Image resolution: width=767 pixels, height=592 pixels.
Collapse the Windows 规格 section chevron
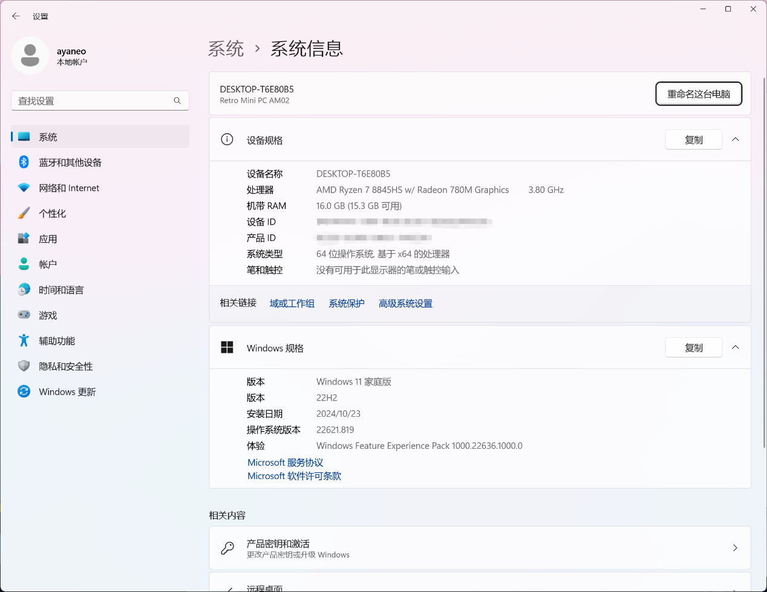point(736,347)
